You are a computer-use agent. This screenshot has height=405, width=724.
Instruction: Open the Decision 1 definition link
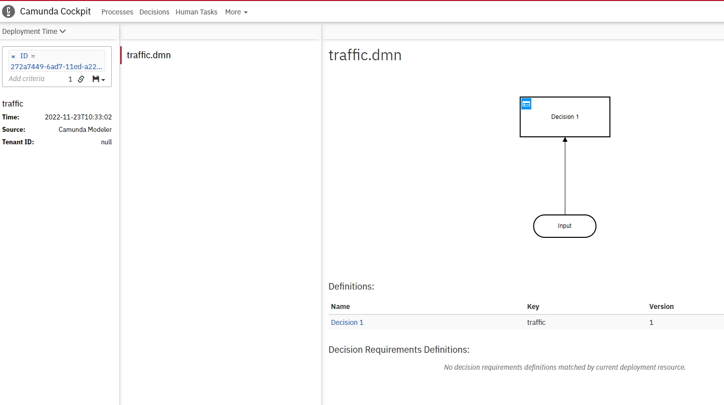(x=347, y=322)
